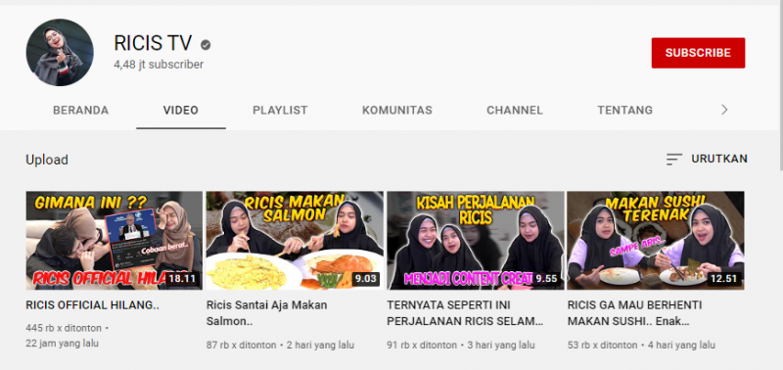This screenshot has width=783, height=370.
Task: Open the 'Kisah Perjalanan Ricis' thumbnail
Action: coord(476,240)
